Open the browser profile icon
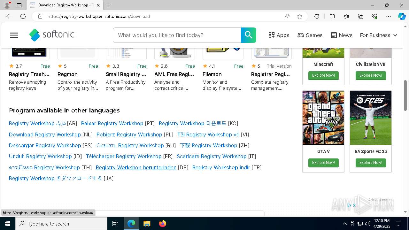The image size is (409, 230). point(7,5)
